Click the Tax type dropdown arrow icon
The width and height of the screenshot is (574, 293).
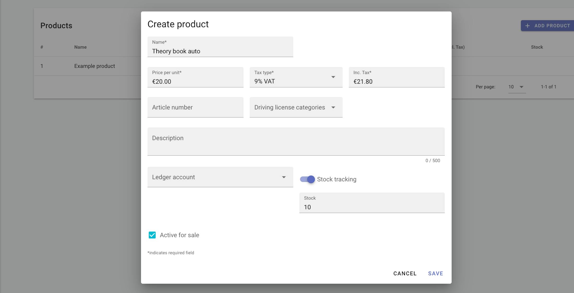tap(333, 77)
